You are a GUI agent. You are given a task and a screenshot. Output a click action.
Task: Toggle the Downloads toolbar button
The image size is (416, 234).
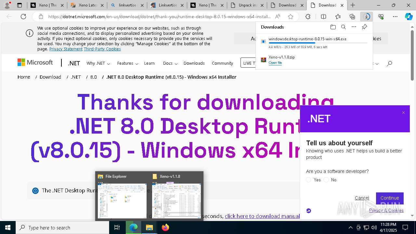pos(367,17)
